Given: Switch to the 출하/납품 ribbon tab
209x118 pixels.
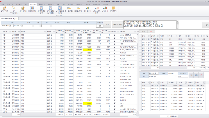Looking at the screenshot, I should point(42,4).
